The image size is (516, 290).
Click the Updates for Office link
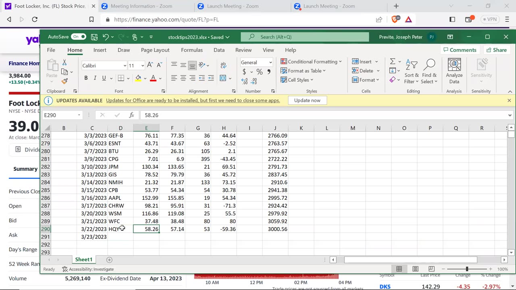coord(193,100)
